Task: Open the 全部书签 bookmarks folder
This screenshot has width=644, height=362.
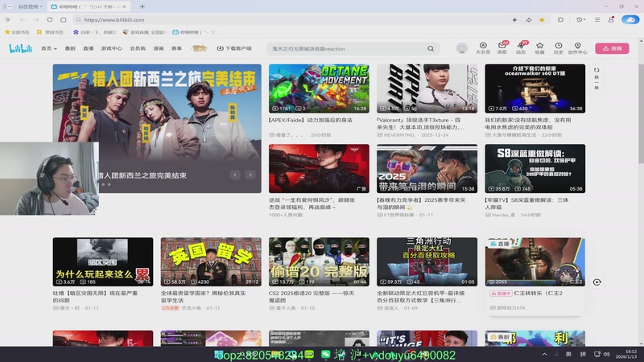Action: pyautogui.click(x=17, y=32)
